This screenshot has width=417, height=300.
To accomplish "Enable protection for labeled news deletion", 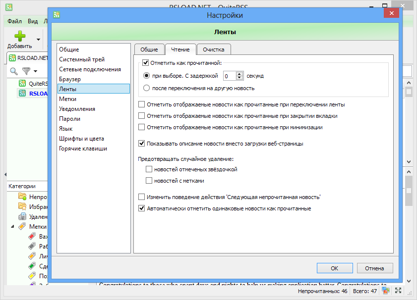I will tap(149, 181).
